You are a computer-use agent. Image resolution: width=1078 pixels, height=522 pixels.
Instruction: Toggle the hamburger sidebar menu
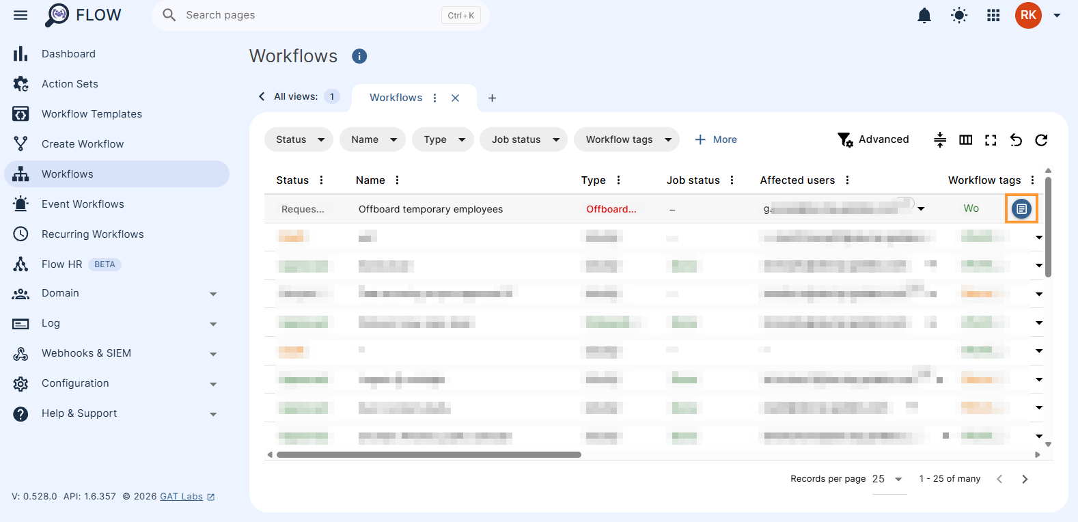click(x=20, y=15)
